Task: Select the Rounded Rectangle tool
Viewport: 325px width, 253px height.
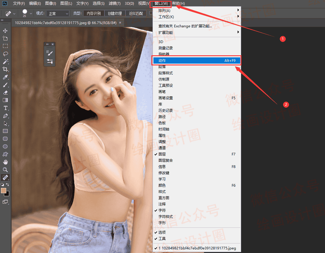Action: [x=5, y=139]
